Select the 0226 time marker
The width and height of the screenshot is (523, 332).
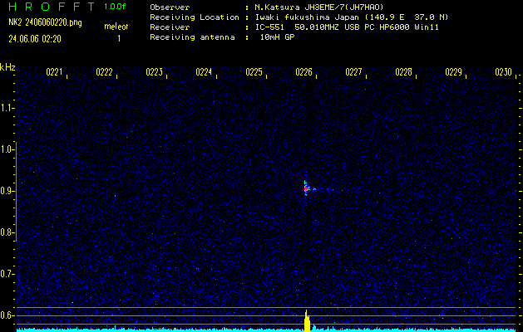tap(303, 73)
